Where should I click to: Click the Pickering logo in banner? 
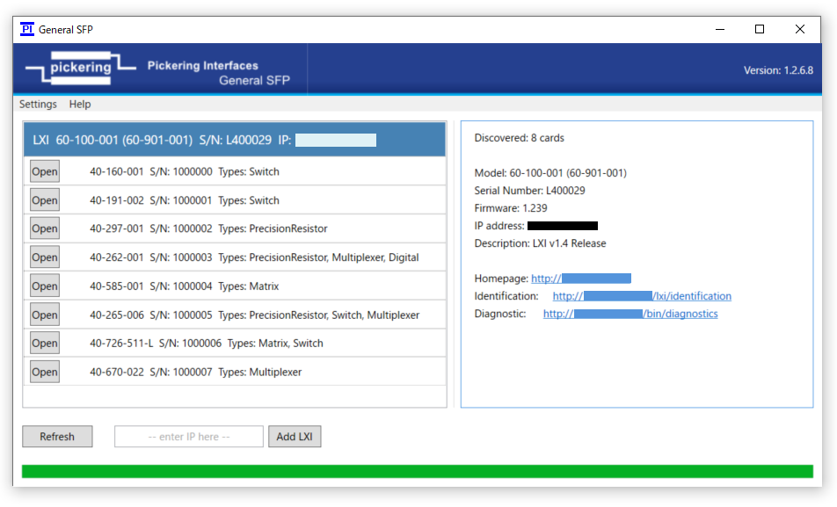point(81,68)
